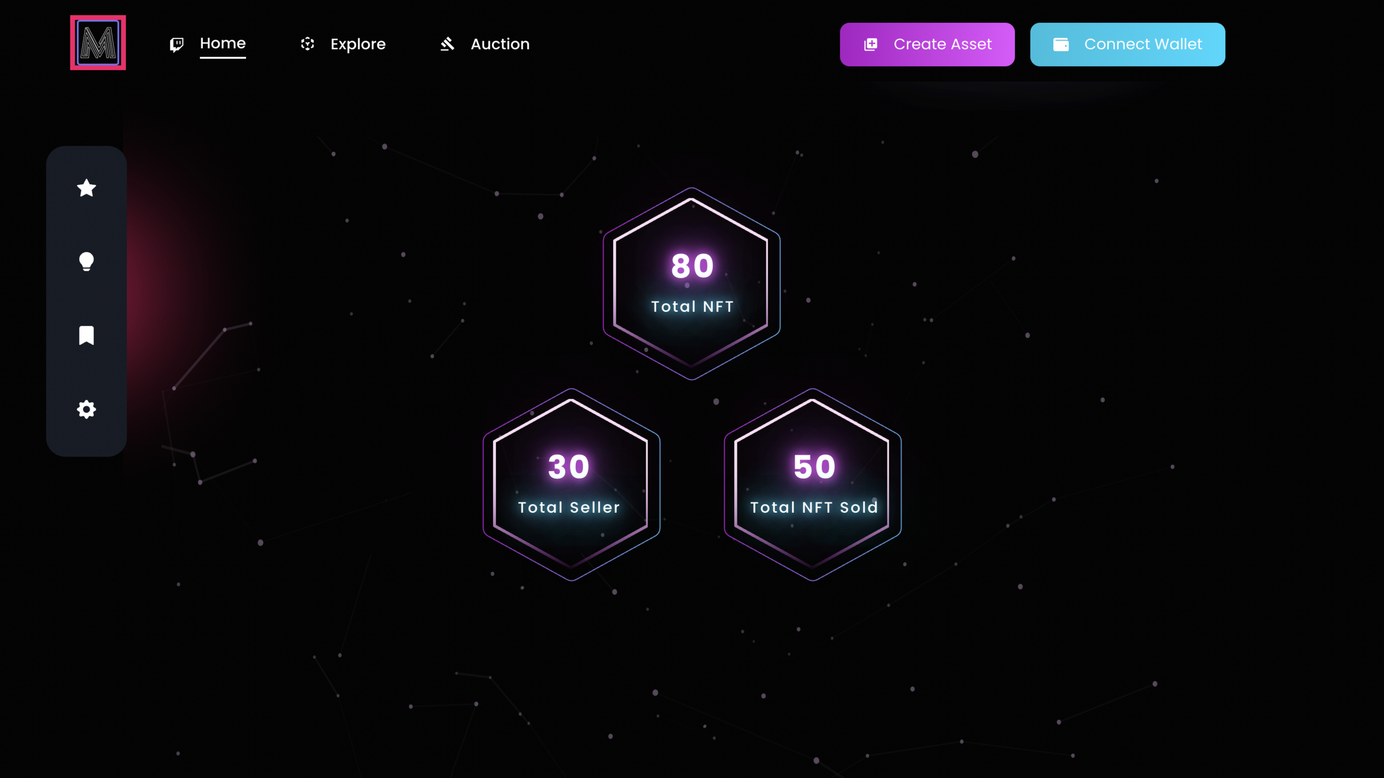Click the Auction gavel icon
The width and height of the screenshot is (1384, 778).
(x=447, y=44)
